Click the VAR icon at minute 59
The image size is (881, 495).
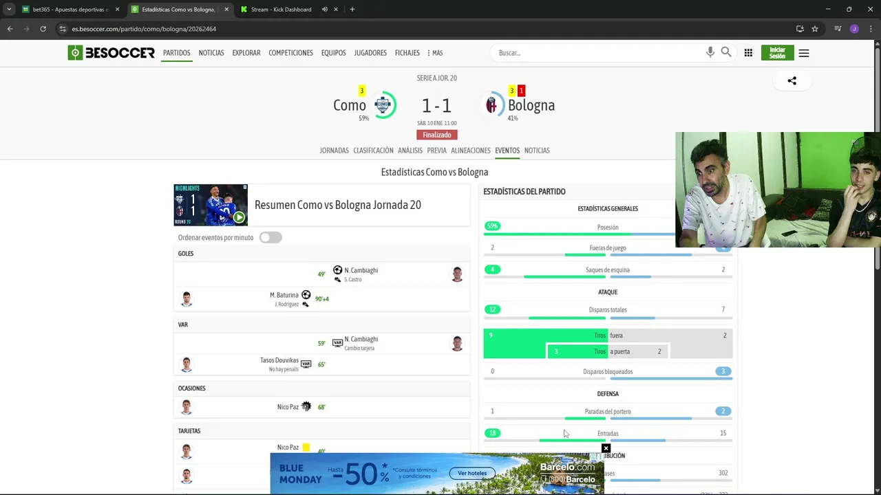[x=337, y=343]
